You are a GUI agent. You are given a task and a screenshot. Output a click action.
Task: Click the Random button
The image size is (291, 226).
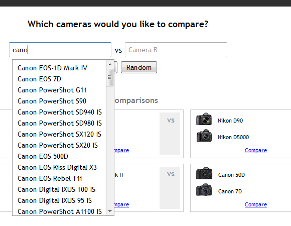[x=139, y=67]
